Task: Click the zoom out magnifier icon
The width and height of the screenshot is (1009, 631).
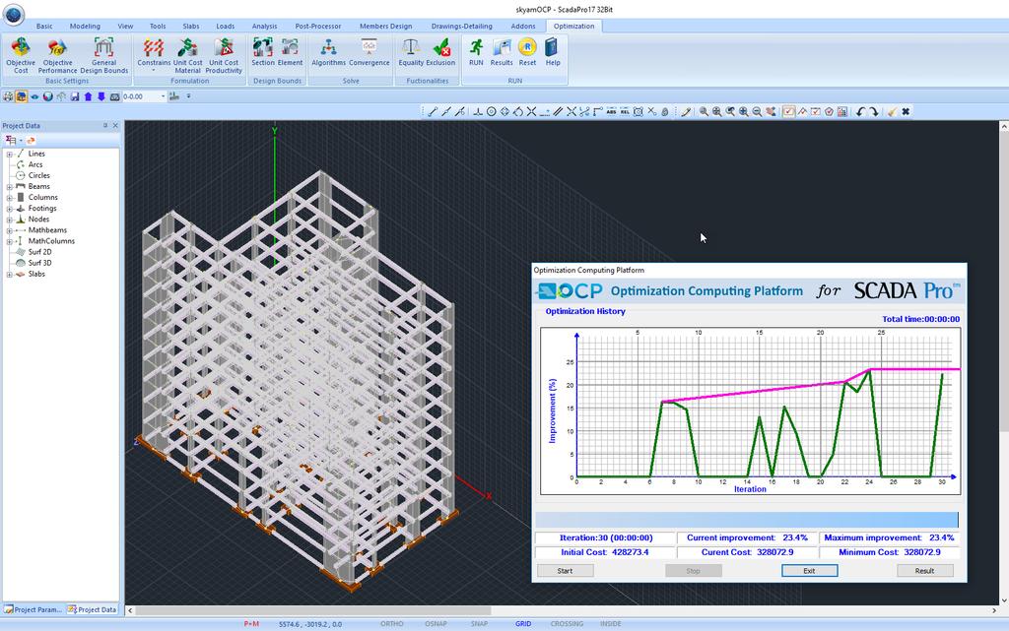Action: coord(757,112)
